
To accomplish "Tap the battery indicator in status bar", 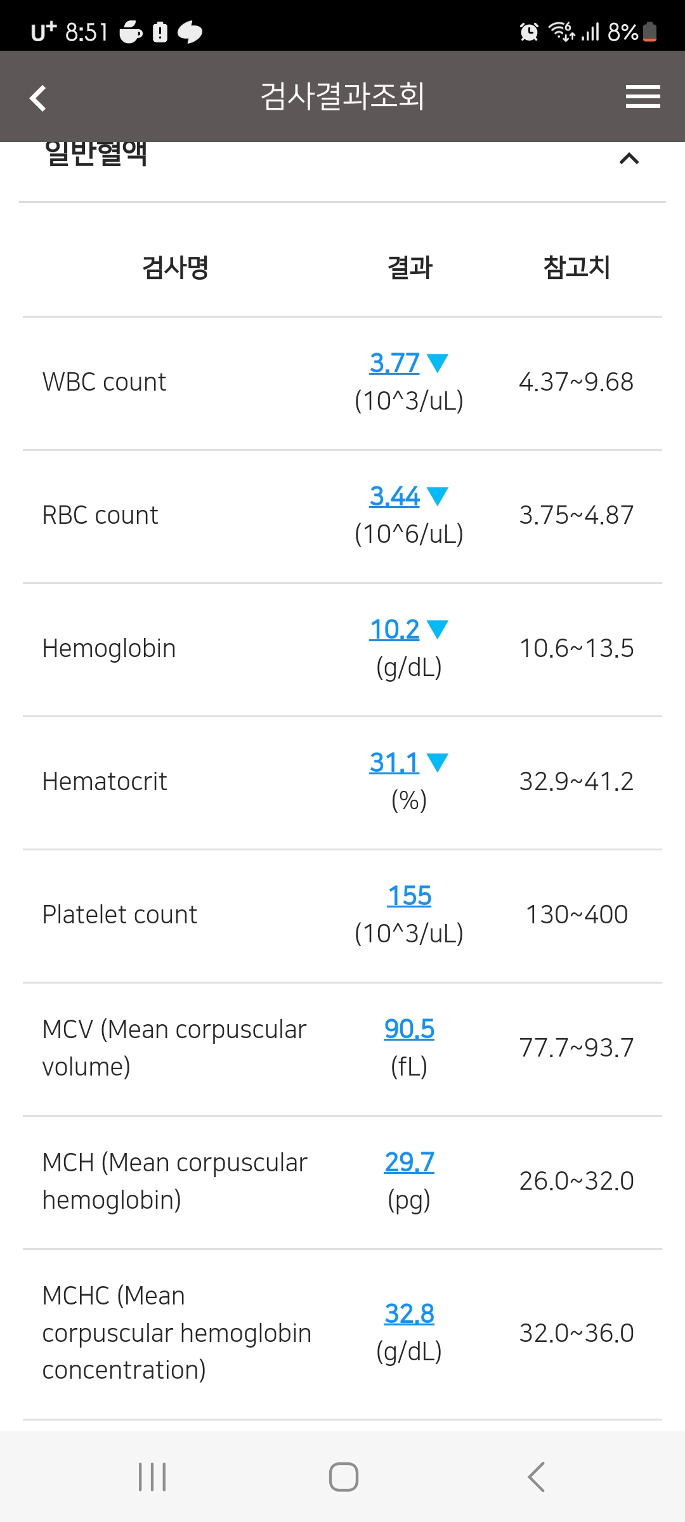I will 649,31.
